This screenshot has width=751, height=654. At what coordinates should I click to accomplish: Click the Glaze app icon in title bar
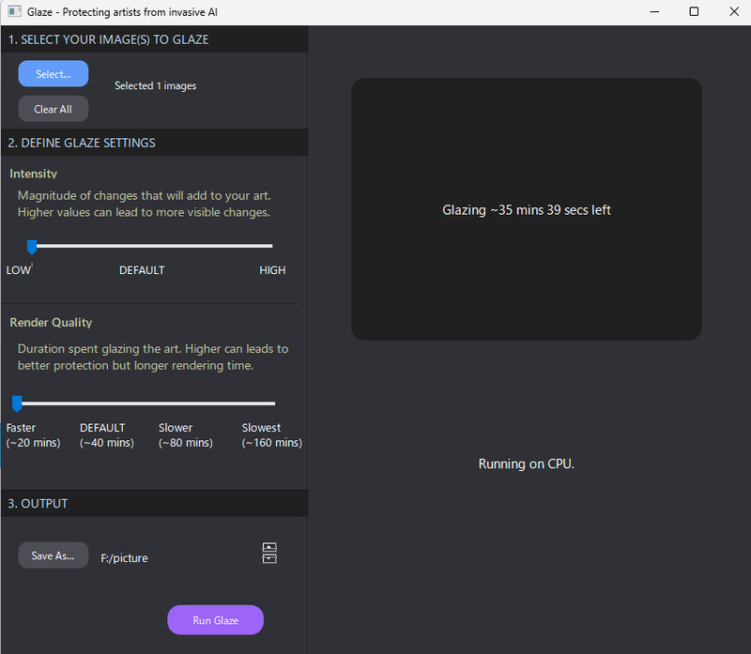point(14,11)
